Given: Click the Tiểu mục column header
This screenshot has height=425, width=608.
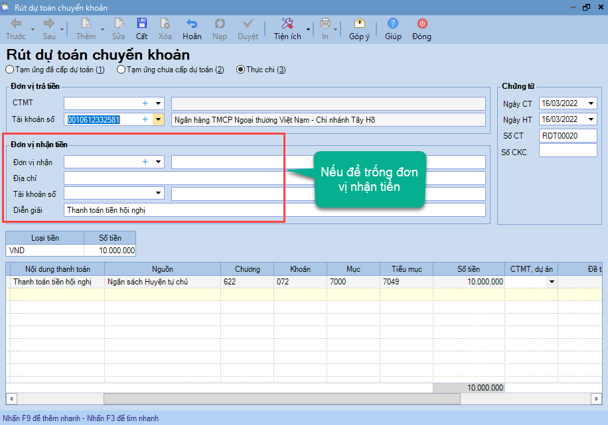Looking at the screenshot, I should tap(406, 269).
